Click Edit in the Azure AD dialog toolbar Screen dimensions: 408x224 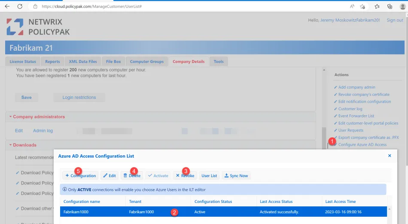pos(110,175)
